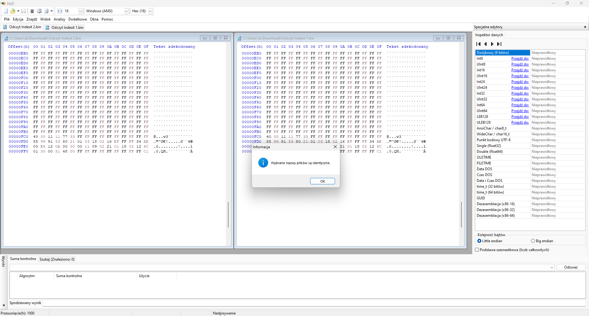Restore the Odczyt Indesit 2.bin child window
The image size is (589, 316).
click(x=215, y=38)
